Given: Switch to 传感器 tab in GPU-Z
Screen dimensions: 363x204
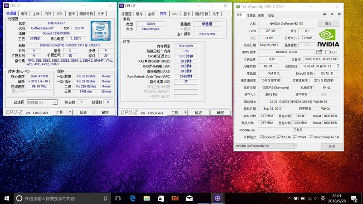Looking at the screenshot, I should coord(251,15).
